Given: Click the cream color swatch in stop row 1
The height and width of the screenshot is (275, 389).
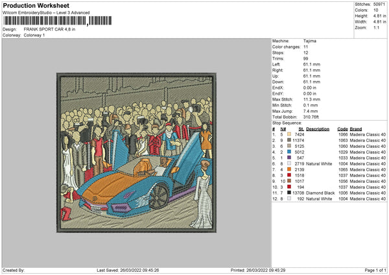Looking at the screenshot, I should tap(289, 134).
